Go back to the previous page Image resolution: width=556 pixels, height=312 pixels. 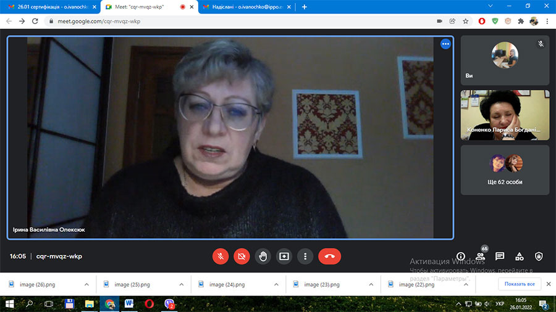coord(9,21)
